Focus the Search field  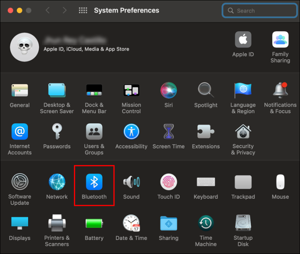(260, 10)
